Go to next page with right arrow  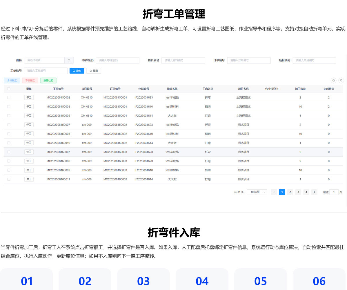tap(314, 192)
